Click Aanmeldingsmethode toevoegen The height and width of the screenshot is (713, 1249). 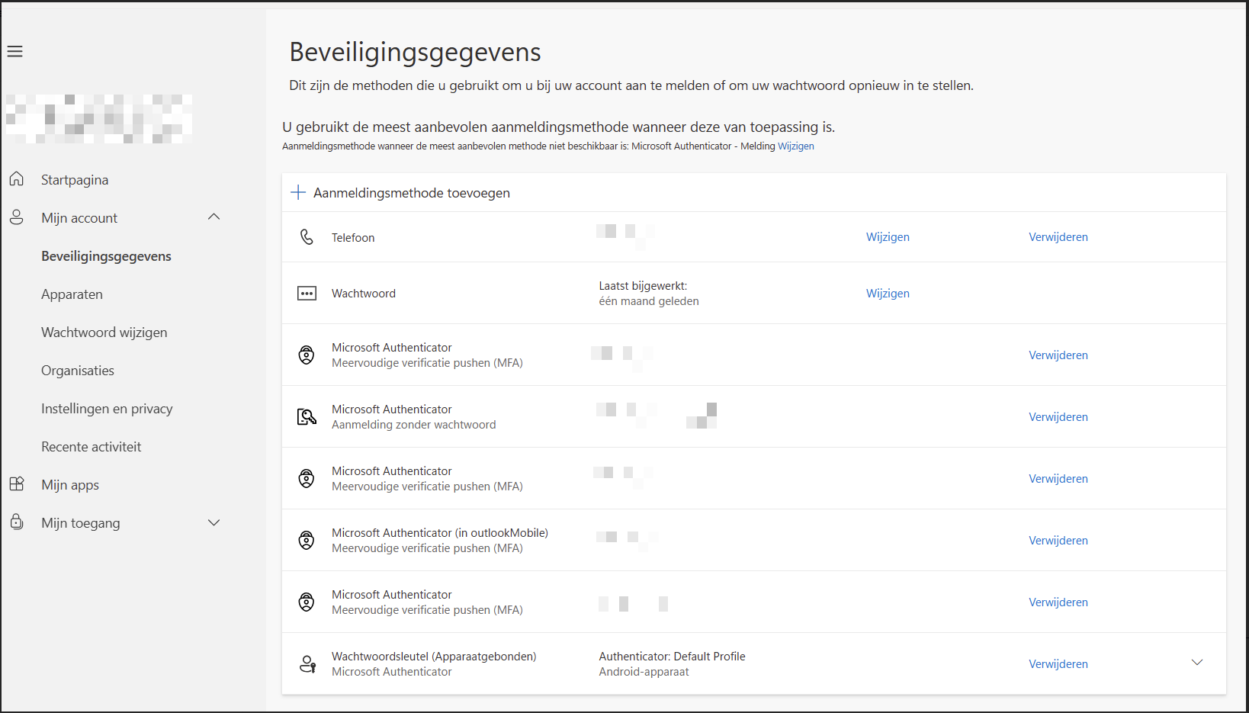(x=412, y=193)
